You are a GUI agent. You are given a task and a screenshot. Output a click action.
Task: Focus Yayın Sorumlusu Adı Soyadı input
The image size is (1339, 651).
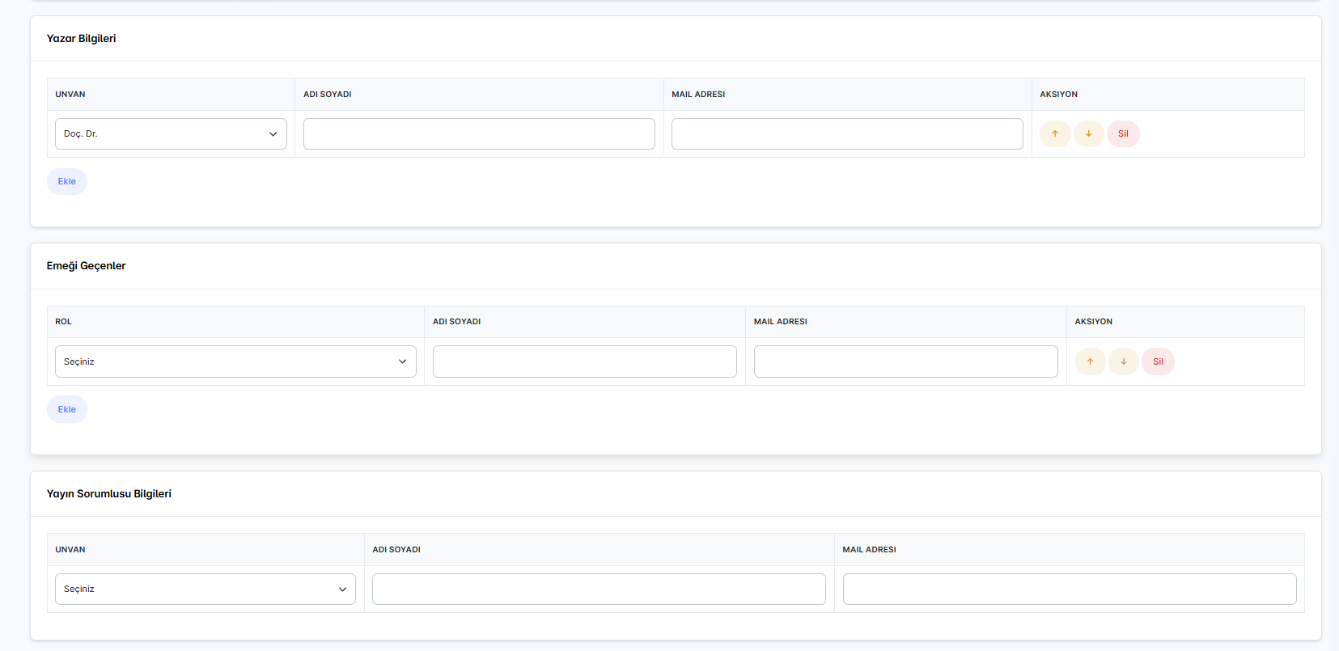[x=599, y=590]
